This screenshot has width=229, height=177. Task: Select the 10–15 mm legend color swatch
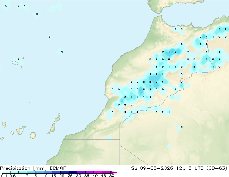[48, 172]
